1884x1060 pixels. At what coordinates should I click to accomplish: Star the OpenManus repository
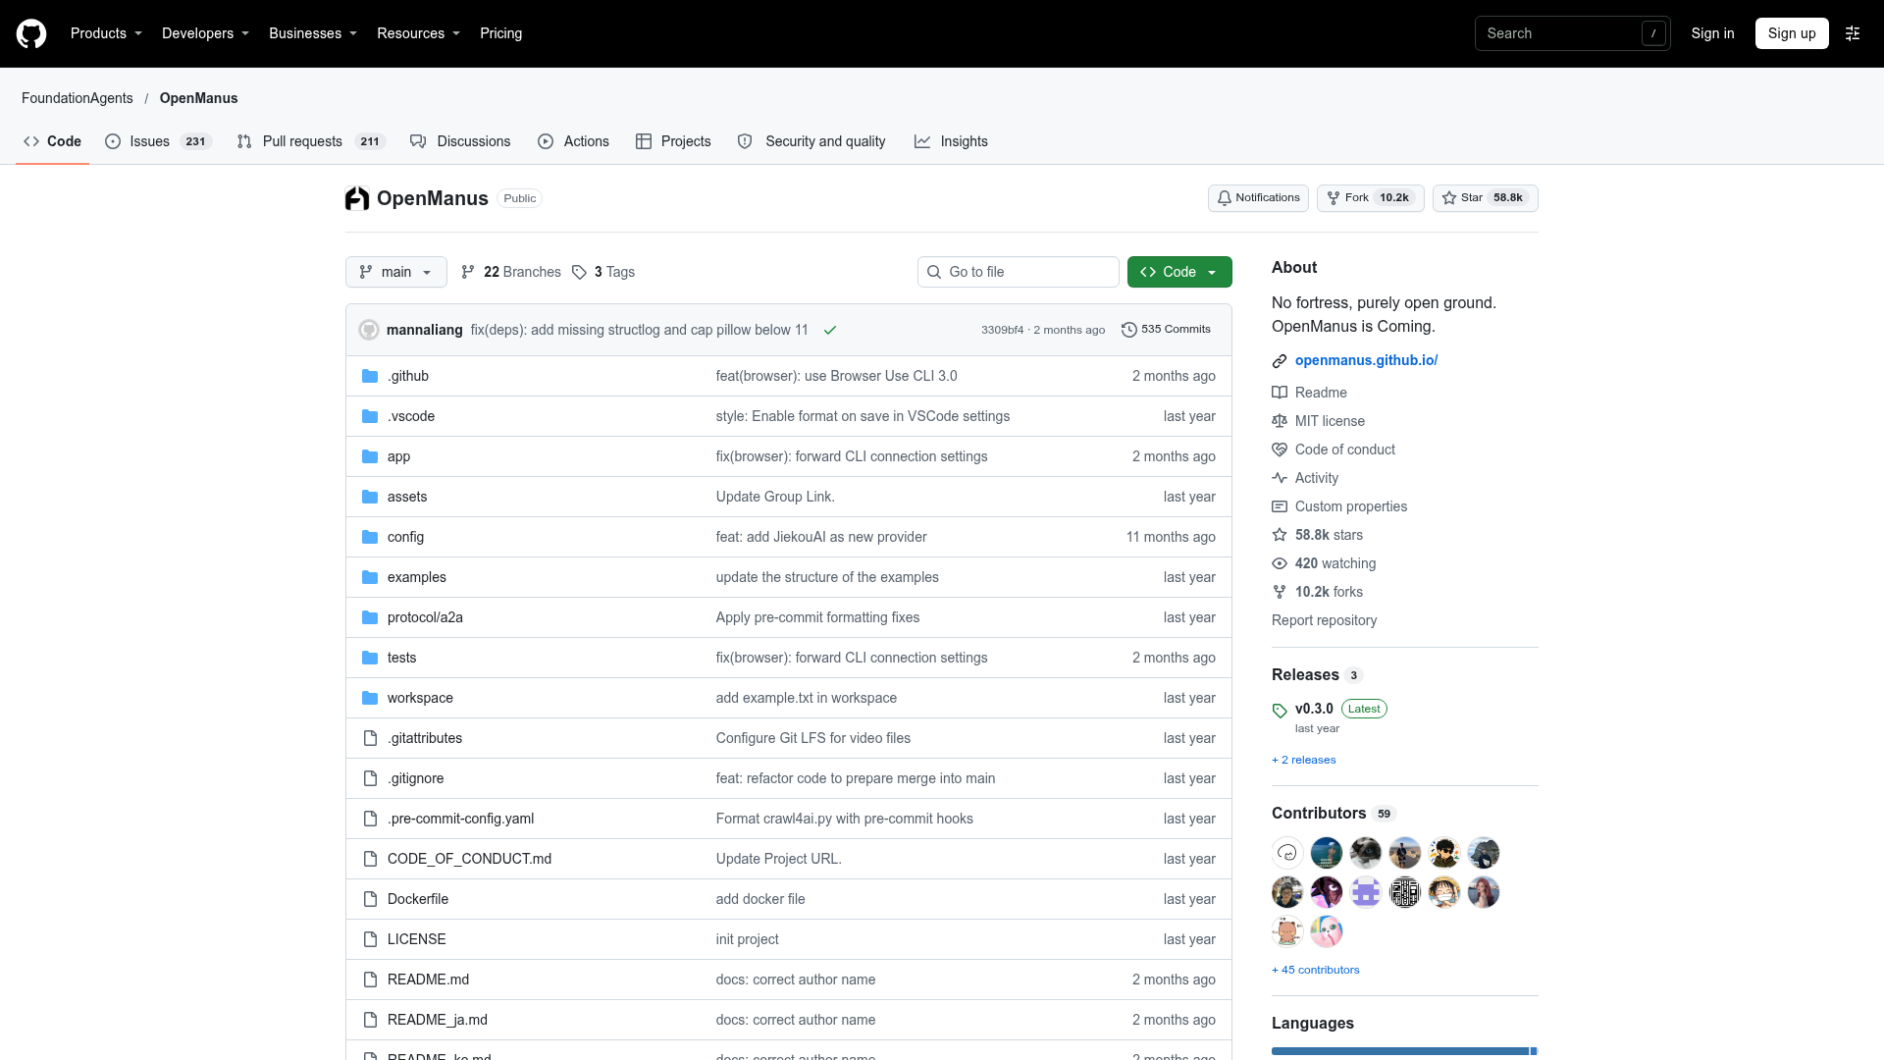point(1485,198)
